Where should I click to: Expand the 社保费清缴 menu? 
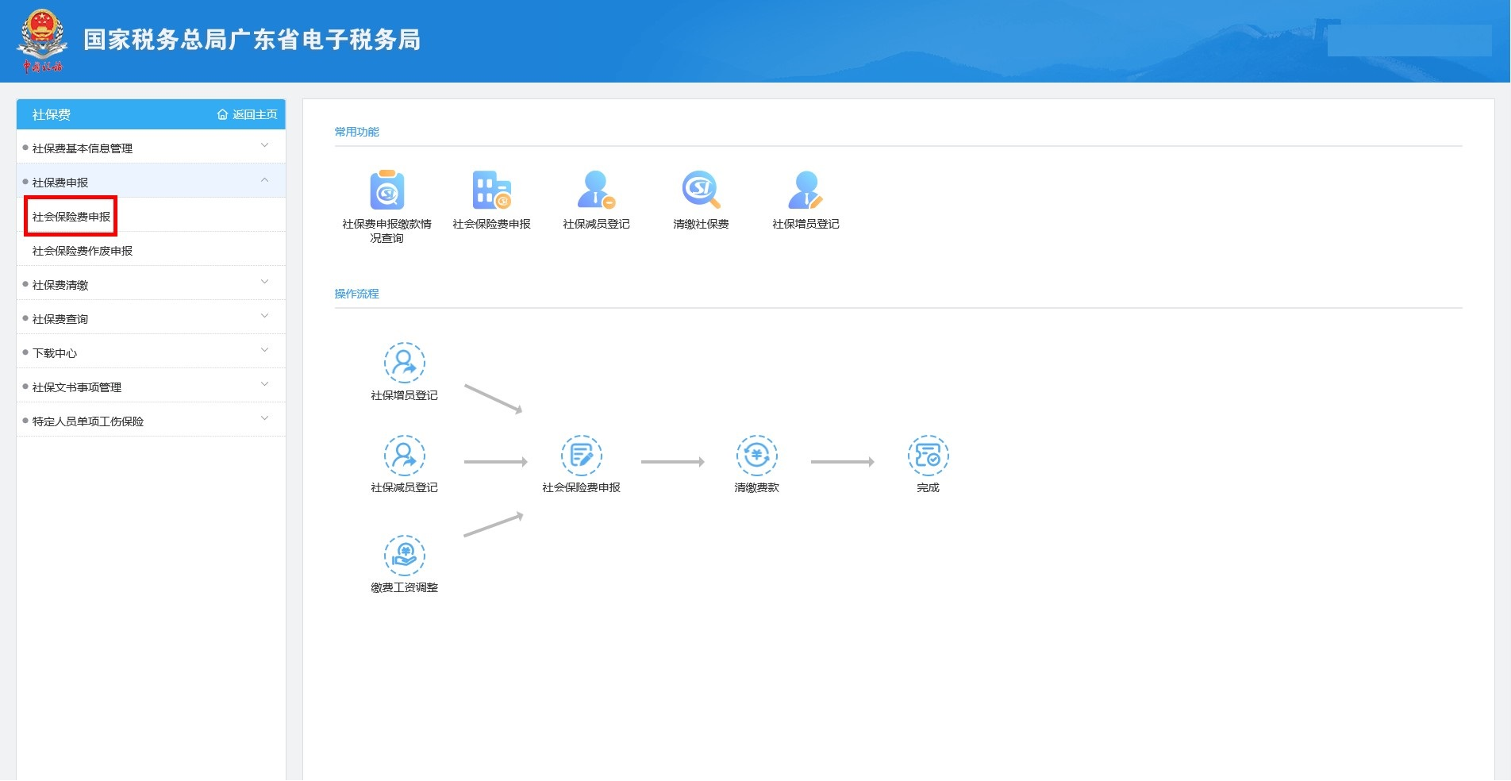pos(151,284)
